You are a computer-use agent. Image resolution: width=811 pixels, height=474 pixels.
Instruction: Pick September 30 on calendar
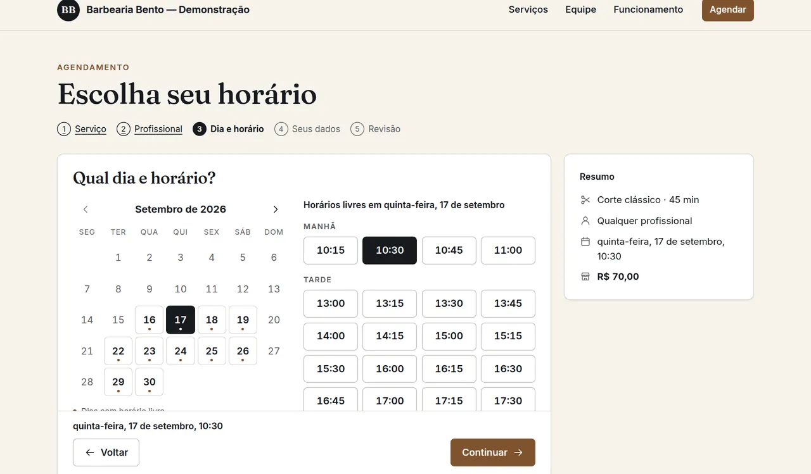[x=150, y=382]
